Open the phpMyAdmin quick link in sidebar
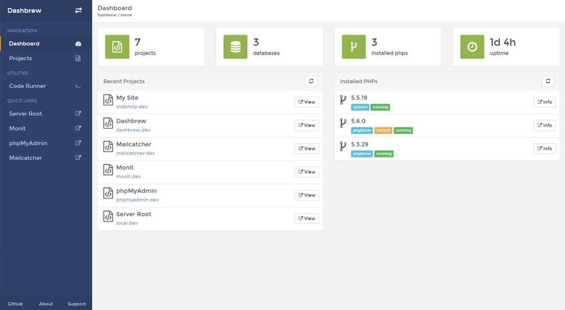This screenshot has height=310, width=565. (28, 143)
